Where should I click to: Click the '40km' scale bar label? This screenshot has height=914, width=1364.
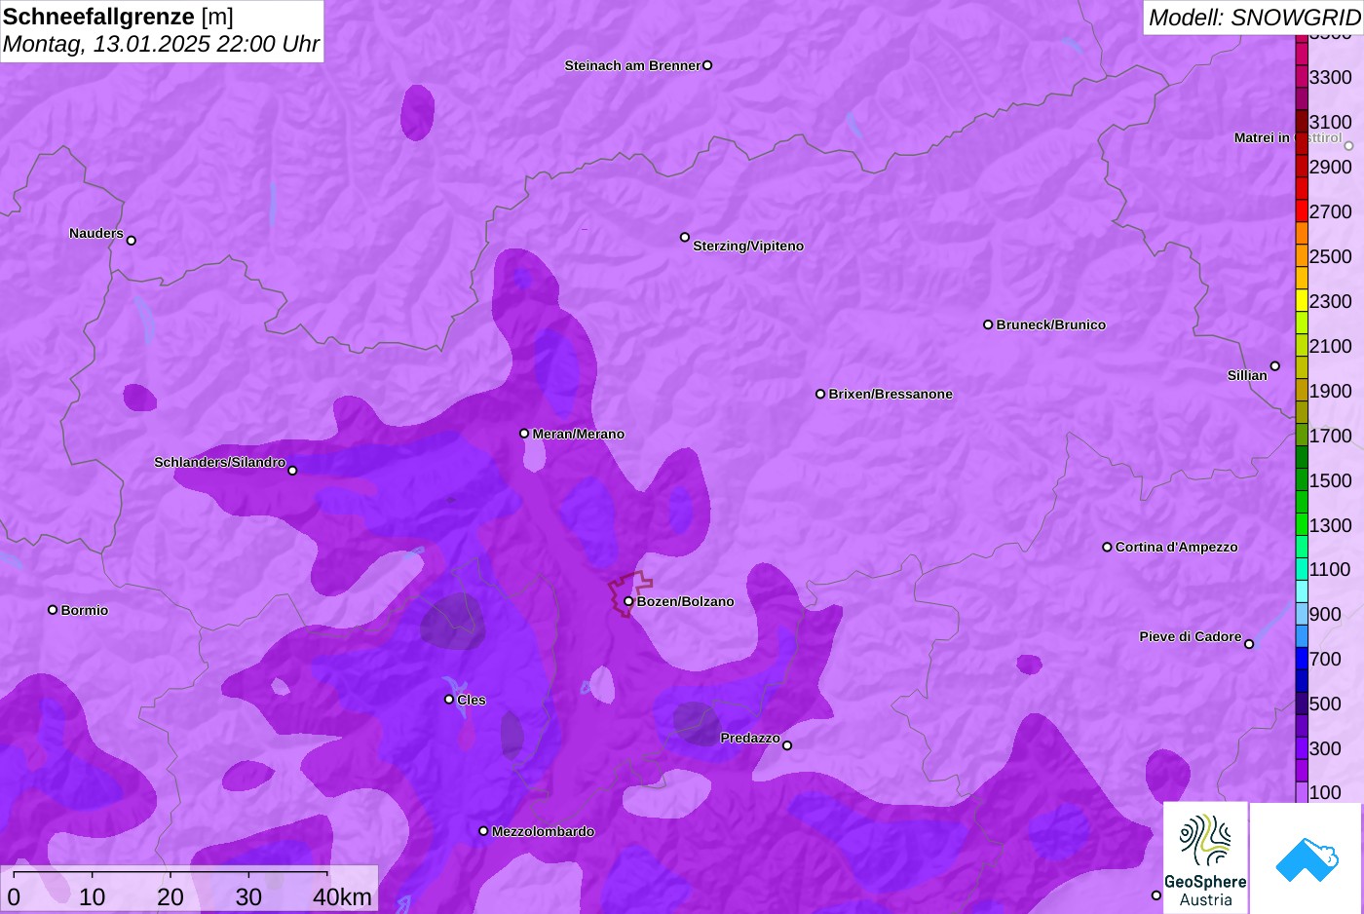click(x=342, y=896)
